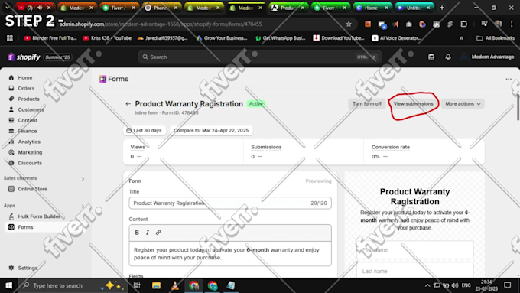Expand Sales channels chevron
This screenshot has height=293, width=520.
pyautogui.click(x=83, y=179)
